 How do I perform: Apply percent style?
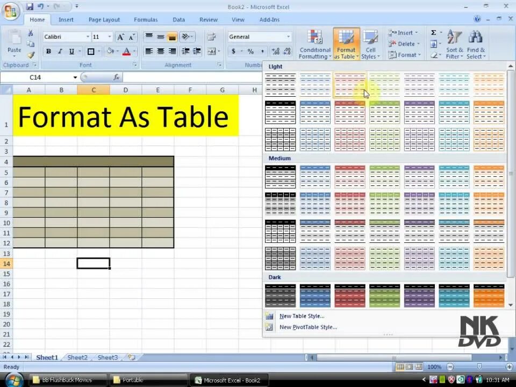pyautogui.click(x=251, y=52)
